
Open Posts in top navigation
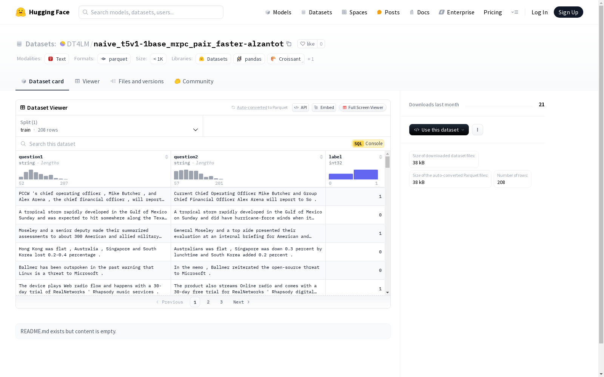pyautogui.click(x=388, y=12)
